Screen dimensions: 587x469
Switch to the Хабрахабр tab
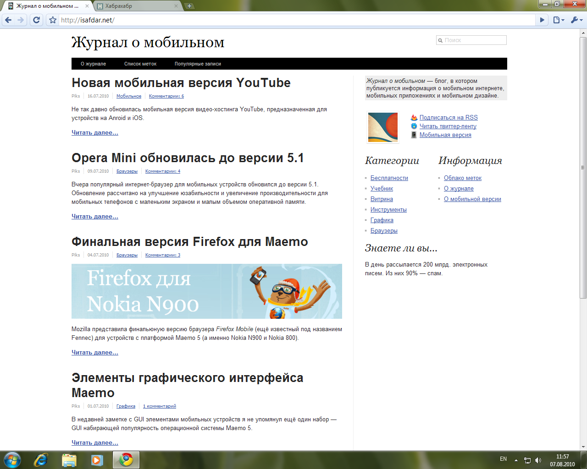click(x=138, y=6)
